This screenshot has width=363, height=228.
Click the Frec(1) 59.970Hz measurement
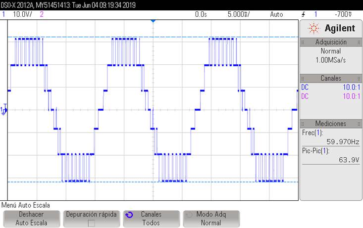[330, 137]
